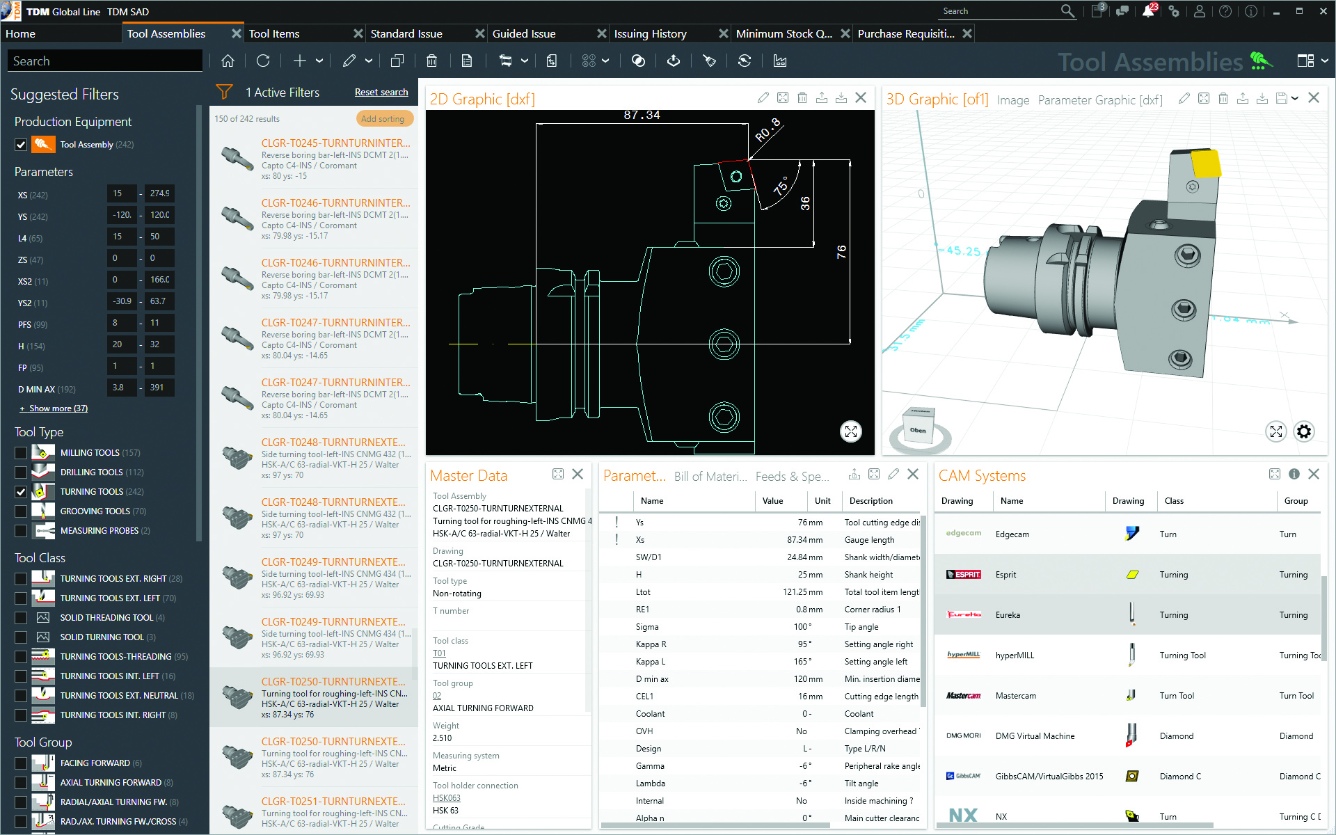Viewport: 1336px width, 835px height.
Task: Open the HSK063 holder connection link
Action: click(447, 798)
